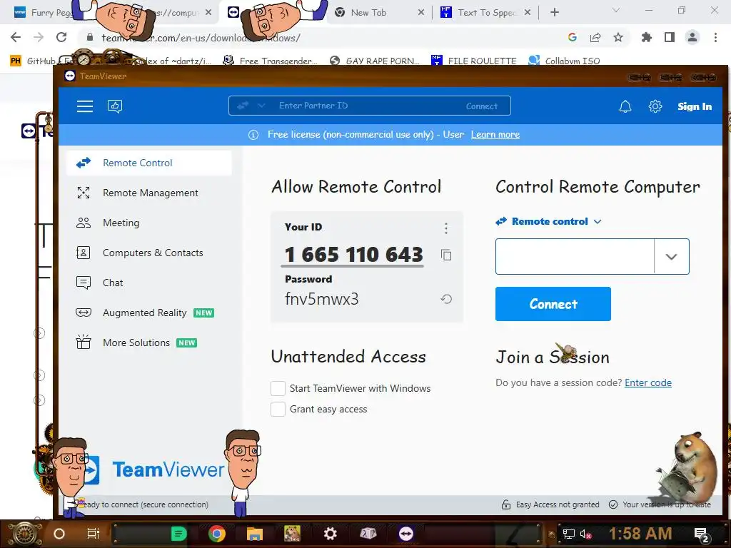The image size is (731, 548).
Task: Click the muted volume tray icon
Action: coord(585,534)
